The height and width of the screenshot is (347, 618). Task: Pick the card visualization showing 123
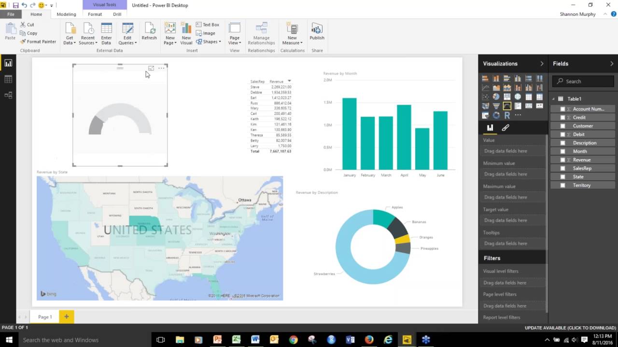529,106
